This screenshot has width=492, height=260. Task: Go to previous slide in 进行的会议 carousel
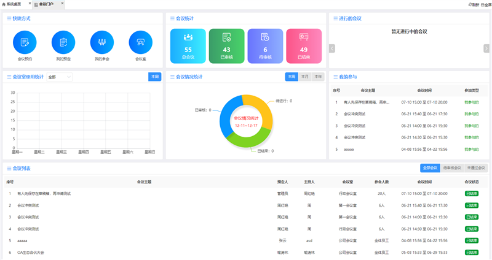click(x=332, y=48)
